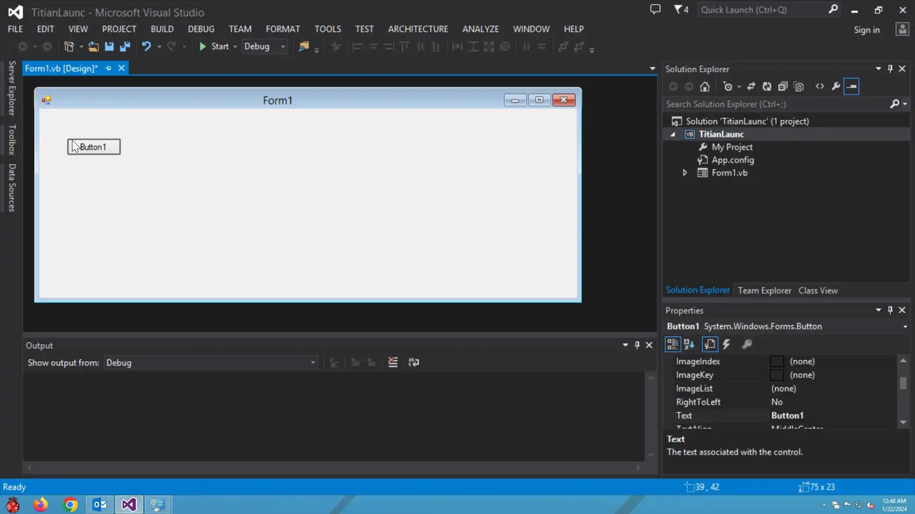
Task: Click Collapse All icon in Solution Explorer
Action: tap(783, 87)
